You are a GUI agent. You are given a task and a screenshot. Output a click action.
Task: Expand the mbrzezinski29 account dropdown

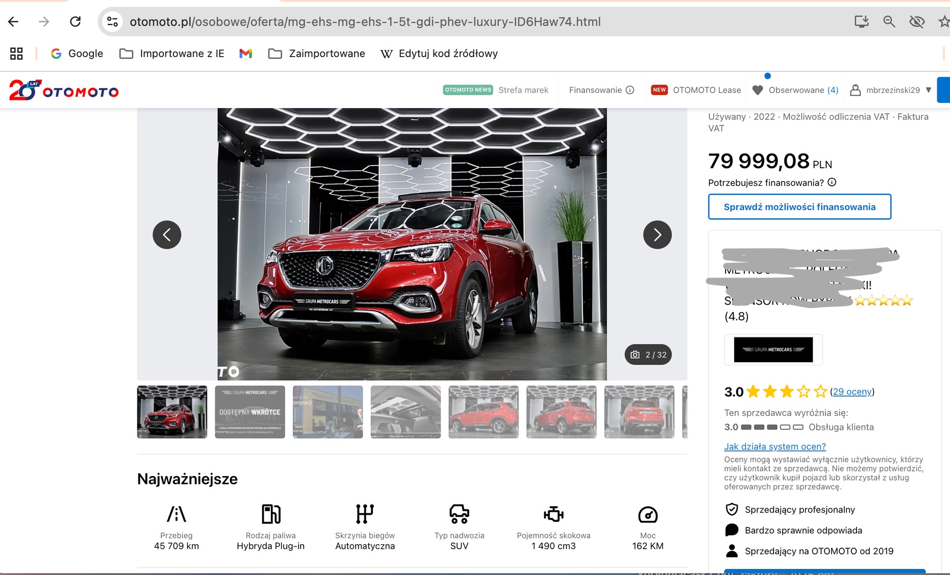(928, 90)
